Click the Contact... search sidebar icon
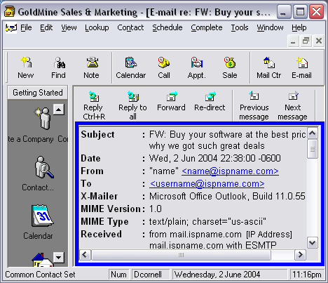Image resolution: width=328 pixels, height=283 pixels. pos(43,167)
